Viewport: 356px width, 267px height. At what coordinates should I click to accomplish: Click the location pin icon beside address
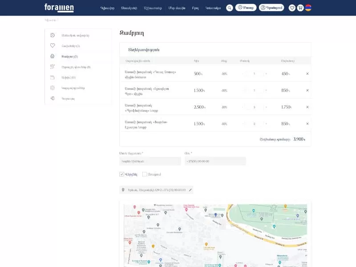[123, 190]
